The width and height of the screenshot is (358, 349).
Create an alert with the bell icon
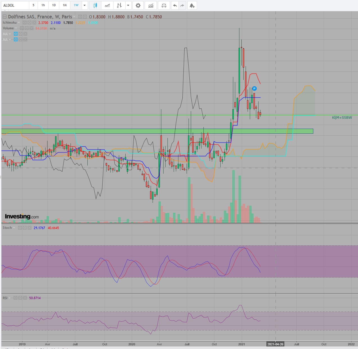192,5
